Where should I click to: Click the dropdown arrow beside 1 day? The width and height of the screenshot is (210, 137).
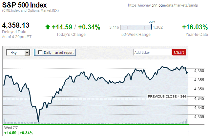[x=27, y=52]
